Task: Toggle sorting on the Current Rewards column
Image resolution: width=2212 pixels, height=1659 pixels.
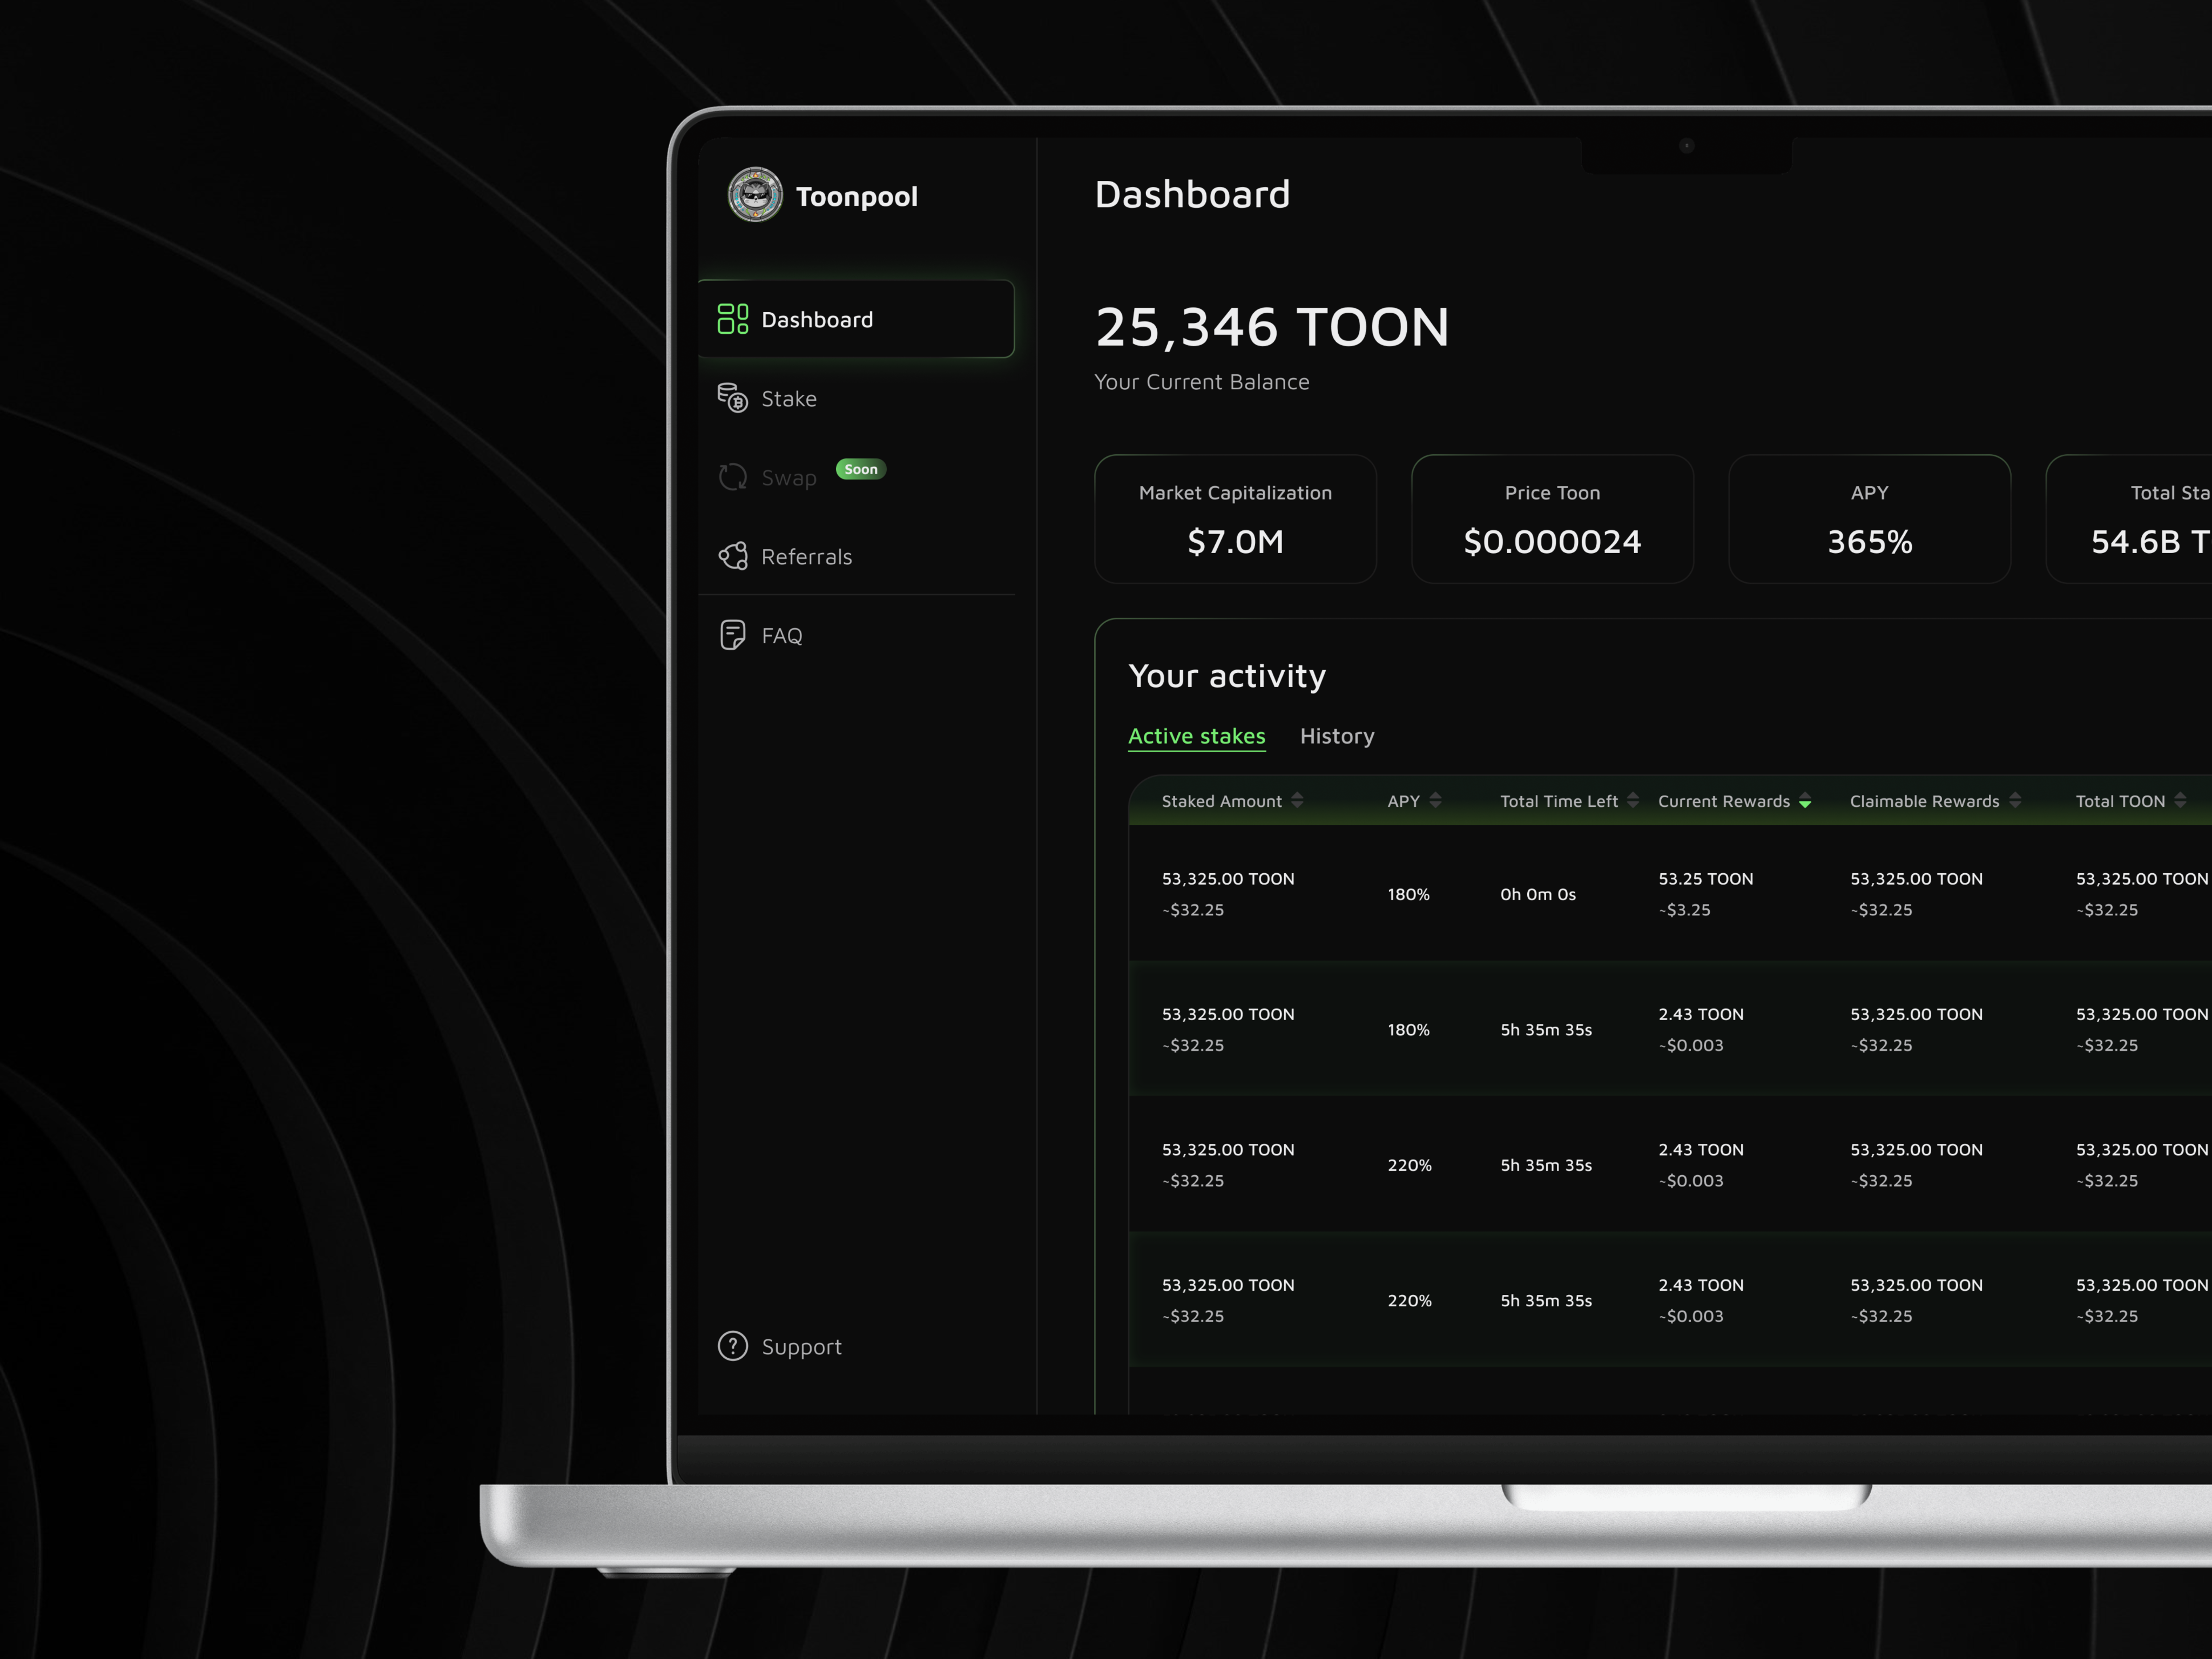Action: click(x=1806, y=801)
